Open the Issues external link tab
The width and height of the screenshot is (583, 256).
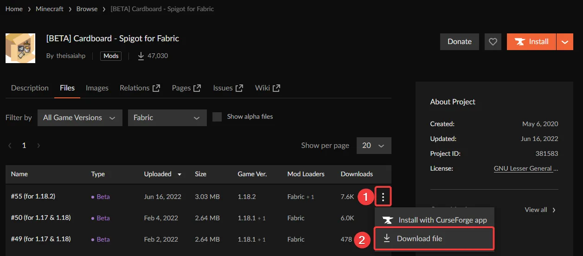pos(228,88)
